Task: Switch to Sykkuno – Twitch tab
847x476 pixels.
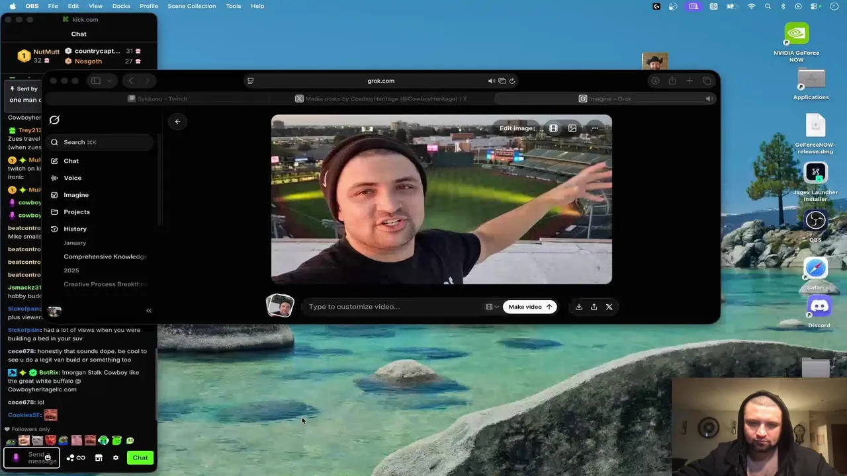Action: pos(157,99)
